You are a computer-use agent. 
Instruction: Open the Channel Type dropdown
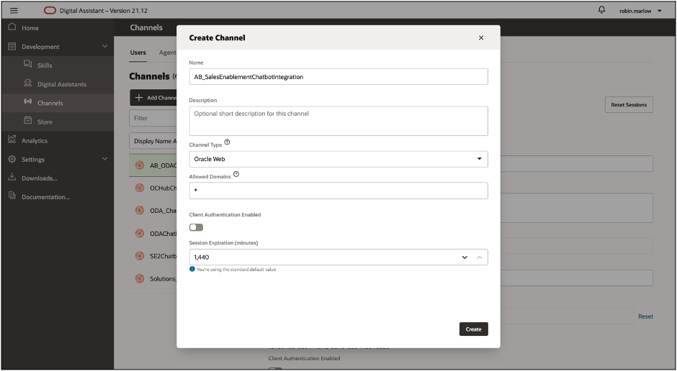point(338,159)
